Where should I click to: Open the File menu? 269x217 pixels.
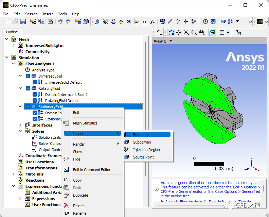(5, 14)
